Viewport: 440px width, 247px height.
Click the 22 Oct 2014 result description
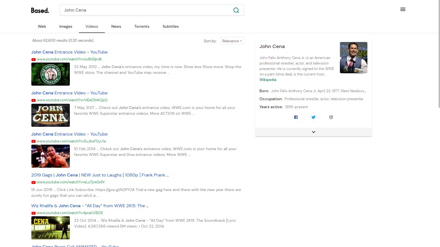(155, 223)
